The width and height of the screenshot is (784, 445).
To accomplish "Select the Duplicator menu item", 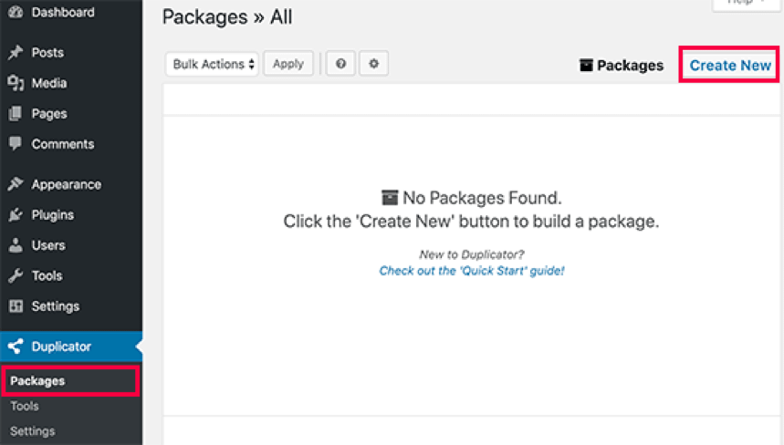I will pyautogui.click(x=61, y=347).
